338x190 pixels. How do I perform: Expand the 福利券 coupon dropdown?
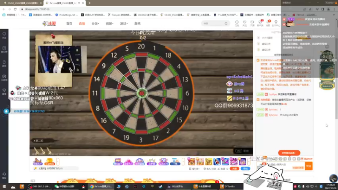[x=194, y=169]
